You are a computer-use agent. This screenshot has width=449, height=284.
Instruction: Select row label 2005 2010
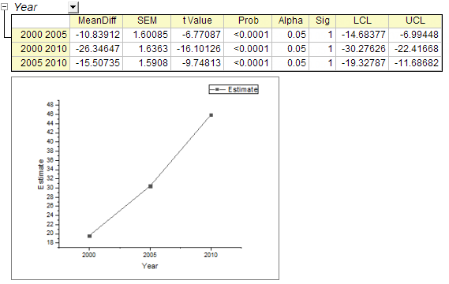[41, 63]
